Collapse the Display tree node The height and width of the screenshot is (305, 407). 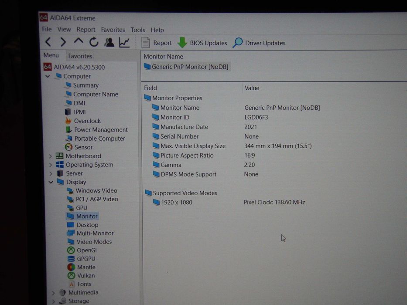51,182
